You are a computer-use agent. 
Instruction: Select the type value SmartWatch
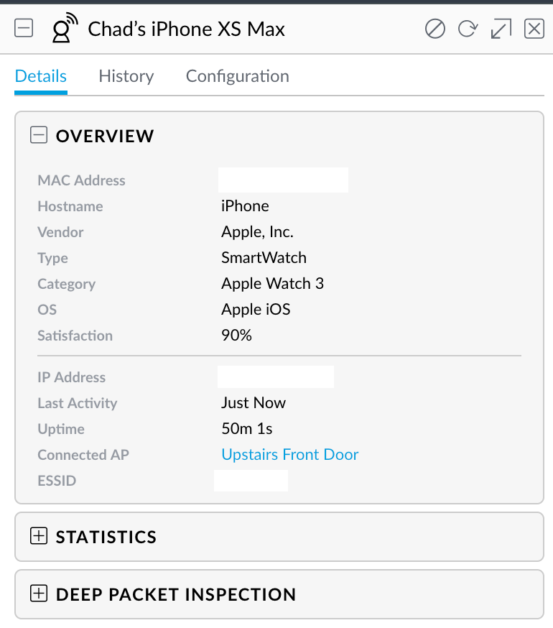coord(264,258)
